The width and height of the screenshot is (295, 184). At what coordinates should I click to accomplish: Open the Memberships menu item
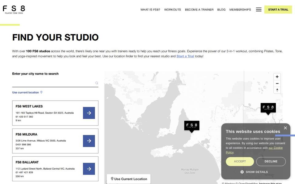coord(240,10)
